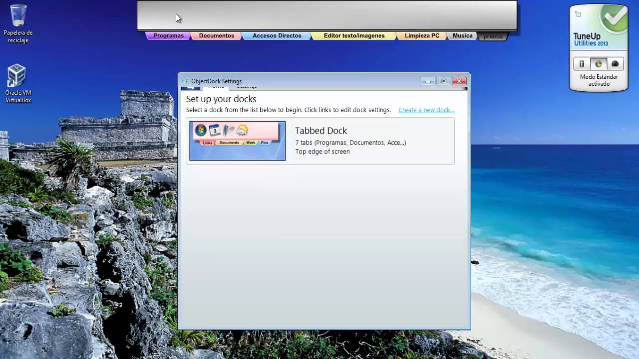The height and width of the screenshot is (359, 639).
Task: Click the TuneUp green checkmark status icon
Action: pyautogui.click(x=614, y=18)
